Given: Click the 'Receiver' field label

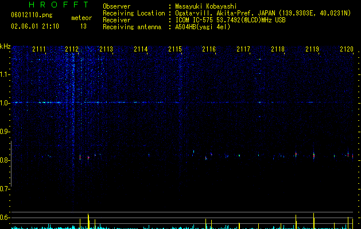Looking at the screenshot, I should tap(117, 20).
